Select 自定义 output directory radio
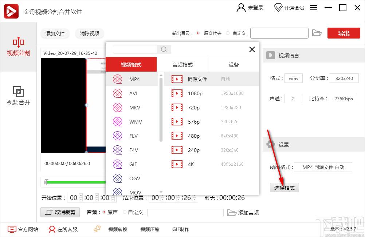This screenshot has width=365, height=237. (228, 33)
